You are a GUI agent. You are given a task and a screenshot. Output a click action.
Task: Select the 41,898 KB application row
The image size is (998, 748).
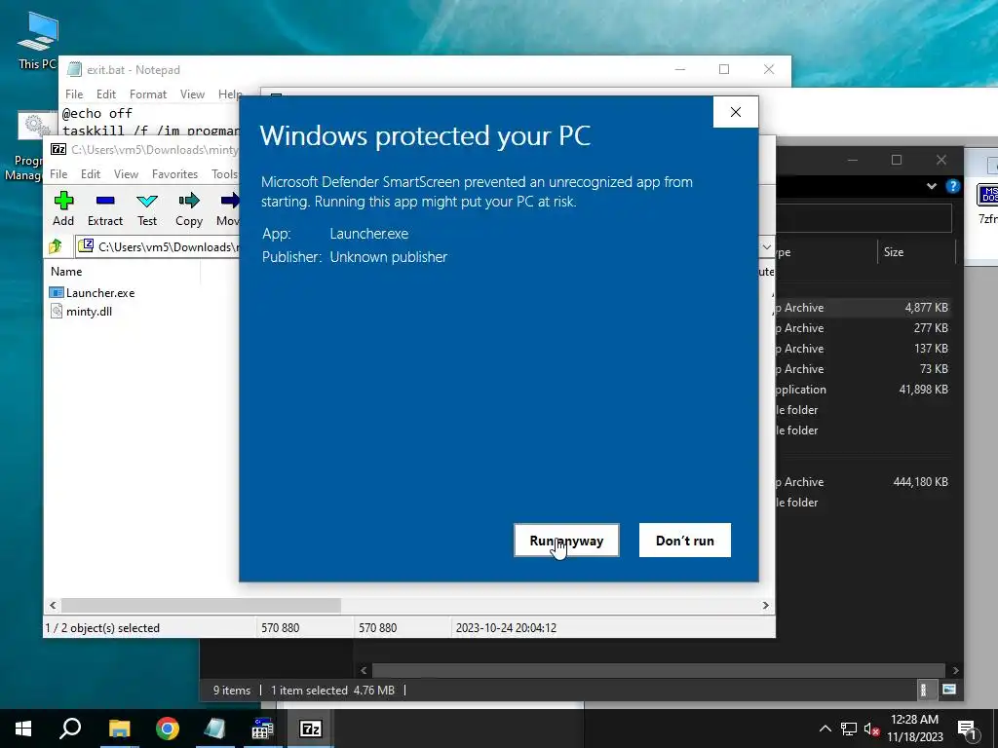[863, 390]
